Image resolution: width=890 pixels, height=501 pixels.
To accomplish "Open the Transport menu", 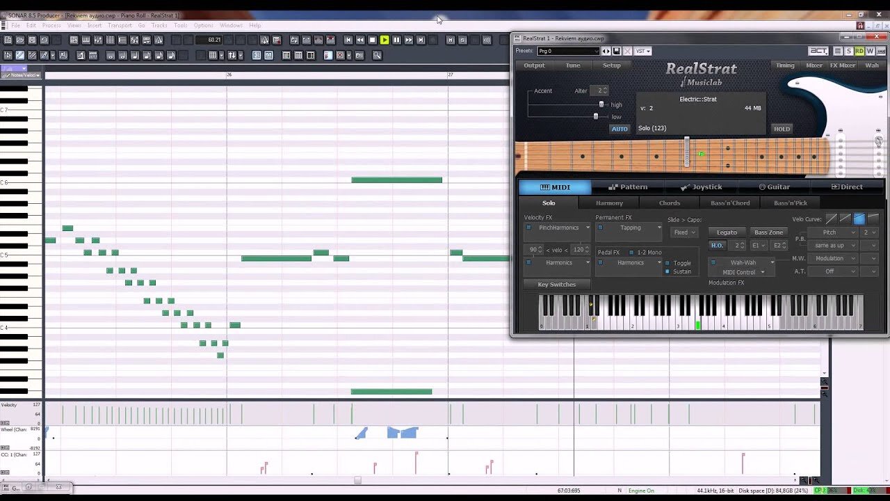I will coord(120,26).
